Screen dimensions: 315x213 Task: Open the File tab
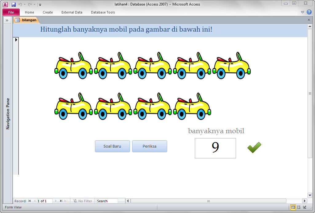[x=11, y=12]
